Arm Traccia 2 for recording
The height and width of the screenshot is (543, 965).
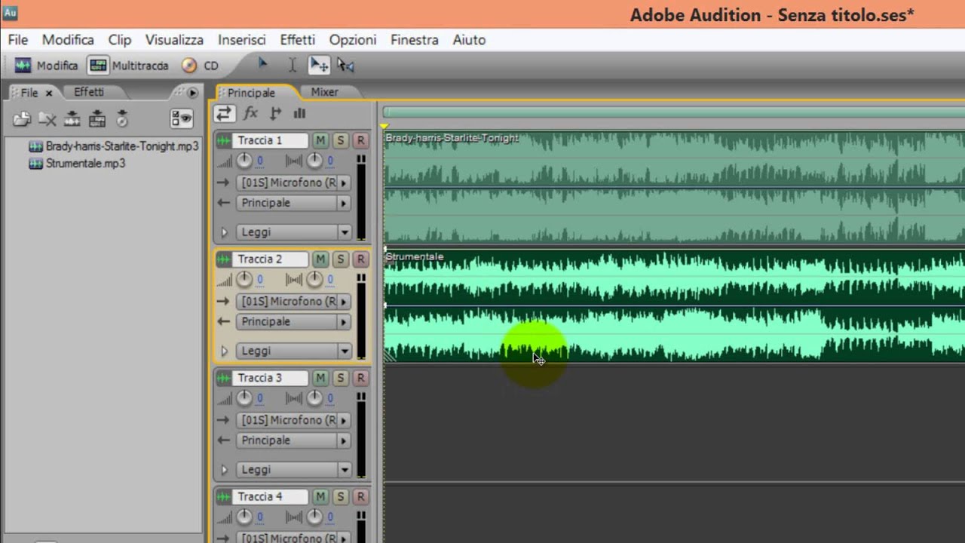[x=360, y=259]
